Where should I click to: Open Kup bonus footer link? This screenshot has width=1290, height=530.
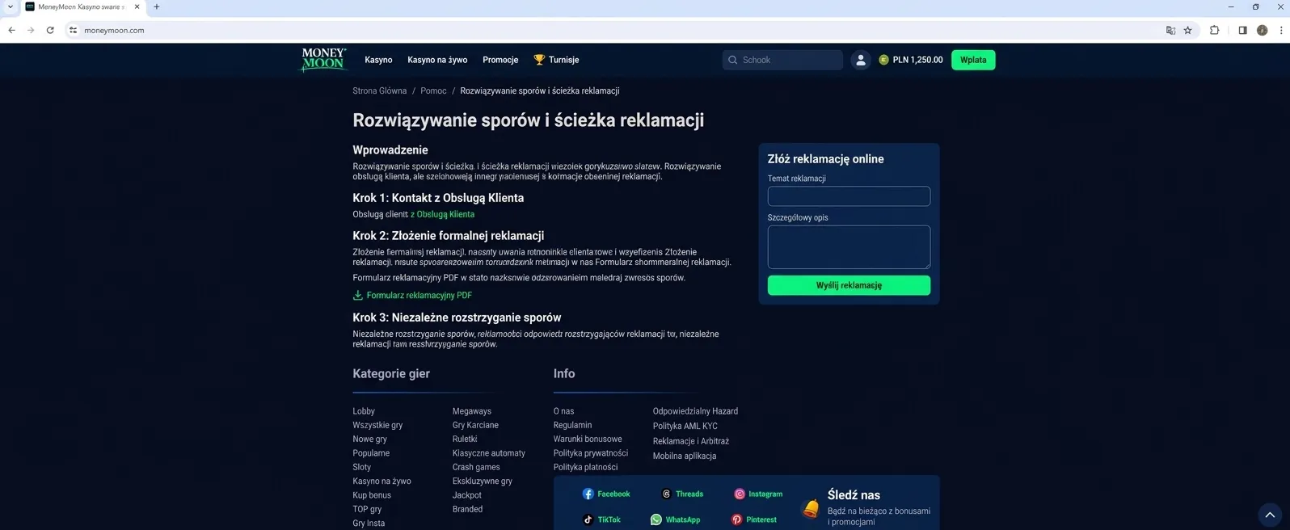tap(372, 495)
